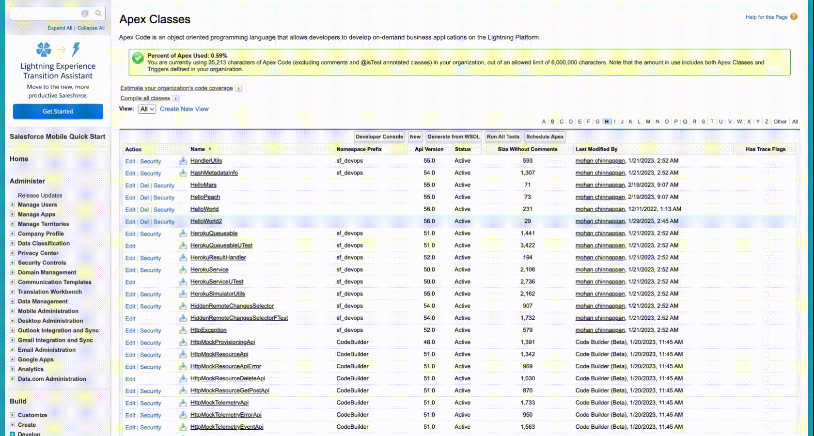Expand the Email Administration tree node

coord(13,350)
